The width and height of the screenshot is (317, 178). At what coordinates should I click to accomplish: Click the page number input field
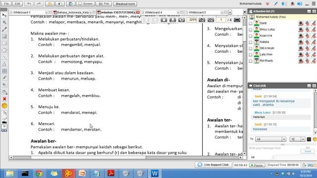click(x=221, y=20)
